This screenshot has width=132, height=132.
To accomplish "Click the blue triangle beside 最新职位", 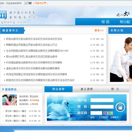I will point(3,89).
